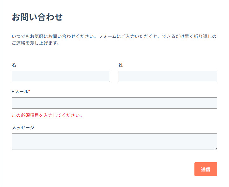The width and height of the screenshot is (229, 187).
Task: Select the Eメール input field
Action: (x=114, y=103)
